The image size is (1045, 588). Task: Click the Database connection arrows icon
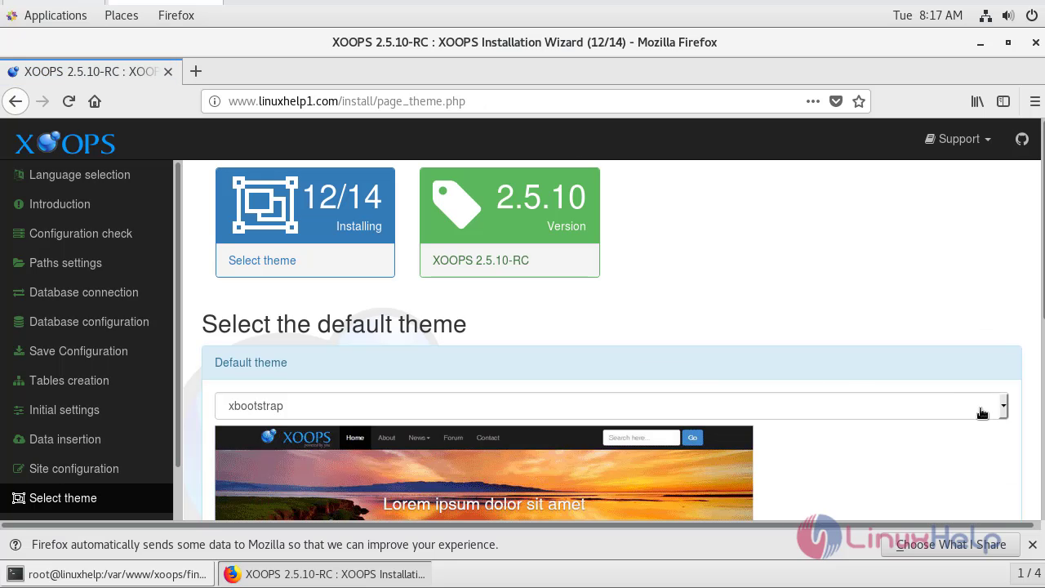(19, 292)
